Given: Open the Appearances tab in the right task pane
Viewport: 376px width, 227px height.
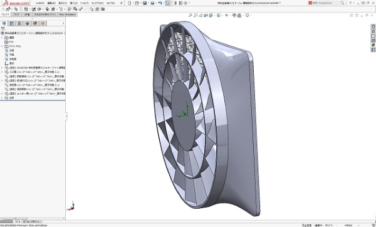Looking at the screenshot, I should 373,45.
